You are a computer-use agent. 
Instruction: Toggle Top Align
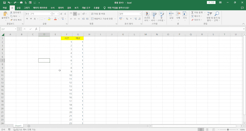(x=71, y=14)
